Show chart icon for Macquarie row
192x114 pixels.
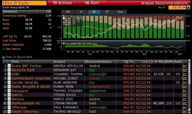[185, 91]
